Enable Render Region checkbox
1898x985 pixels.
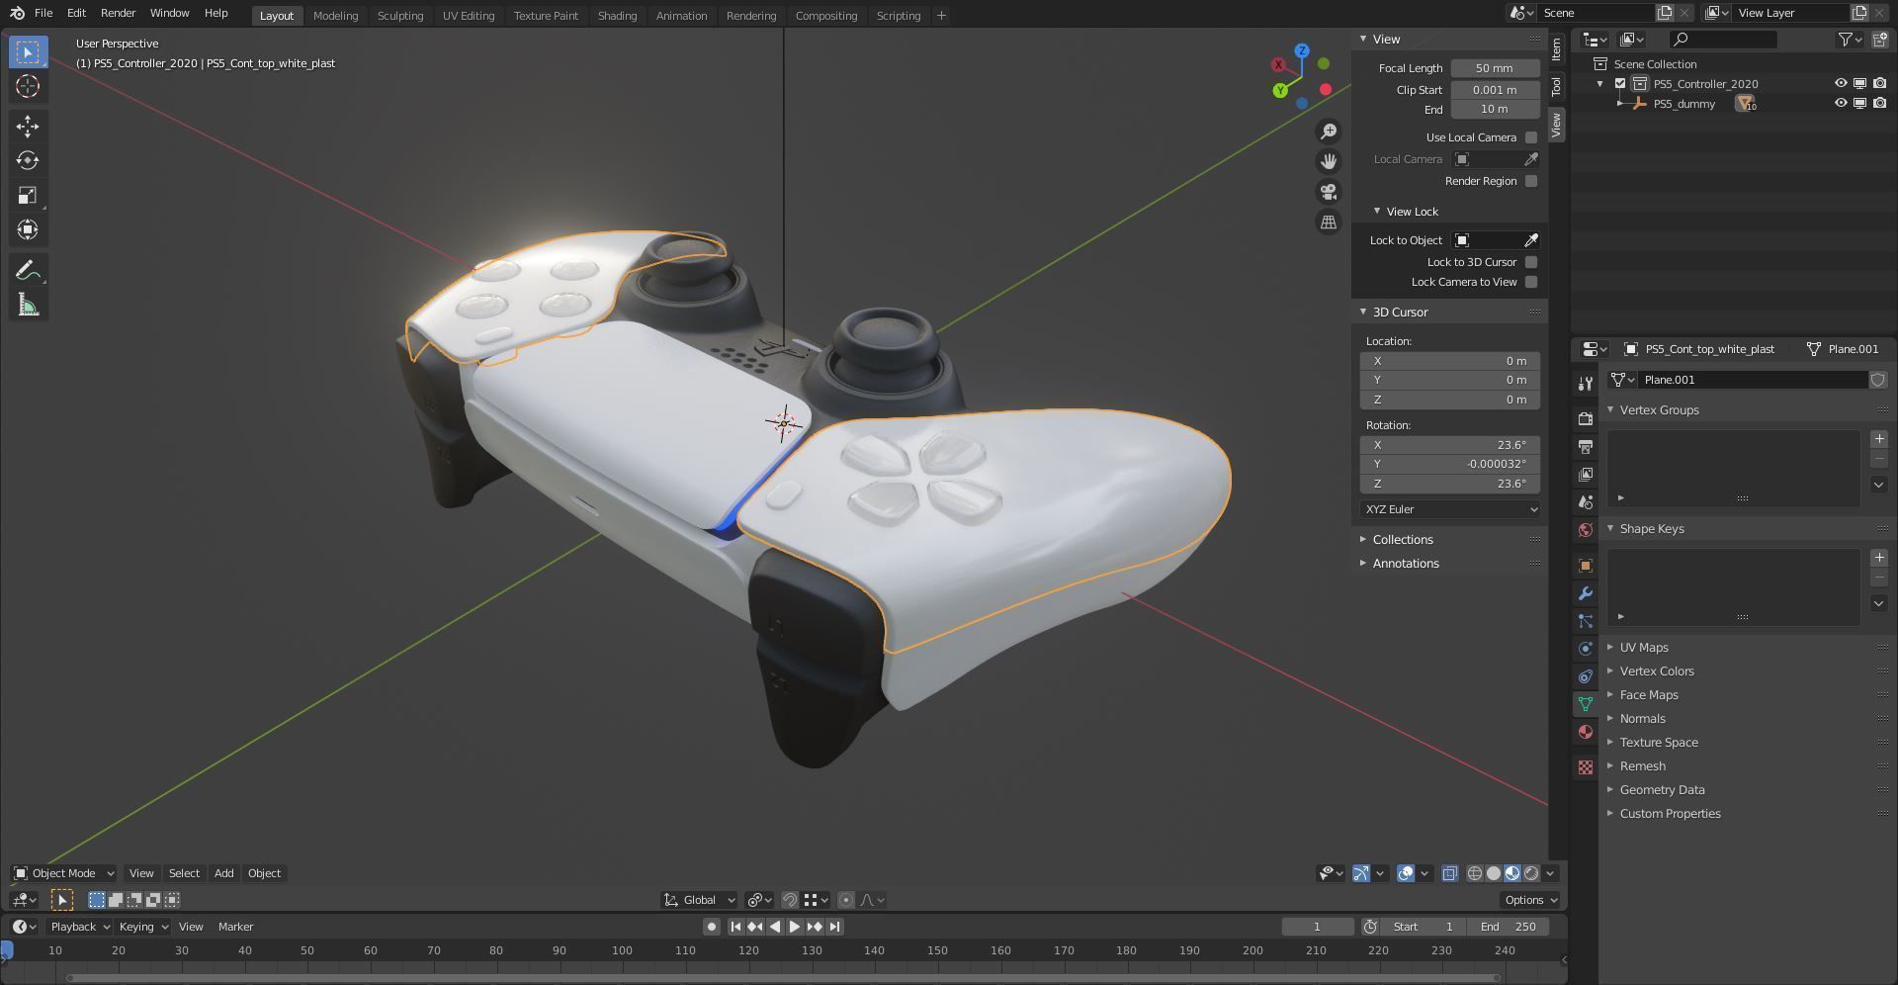point(1531,181)
